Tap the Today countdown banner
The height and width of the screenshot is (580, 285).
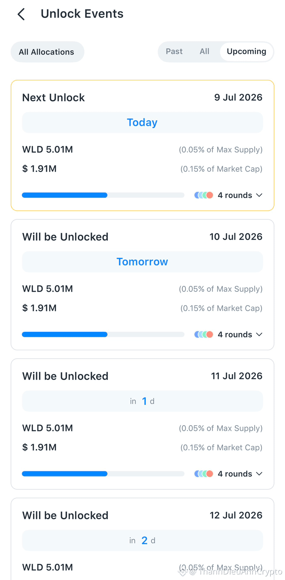point(142,122)
